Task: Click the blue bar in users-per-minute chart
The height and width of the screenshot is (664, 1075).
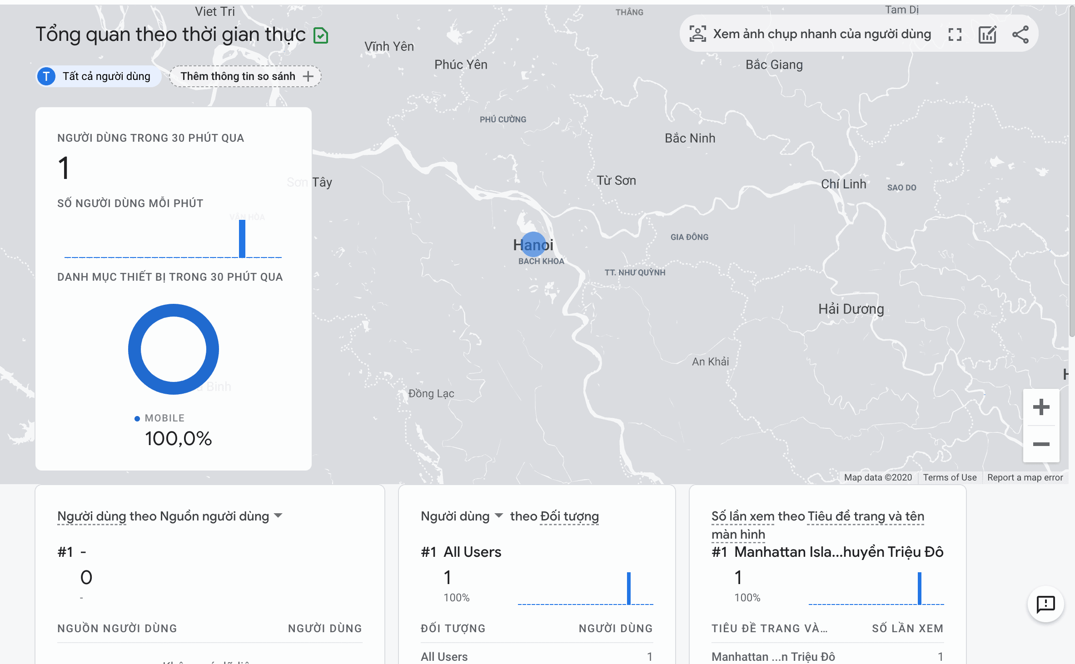Action: point(242,238)
